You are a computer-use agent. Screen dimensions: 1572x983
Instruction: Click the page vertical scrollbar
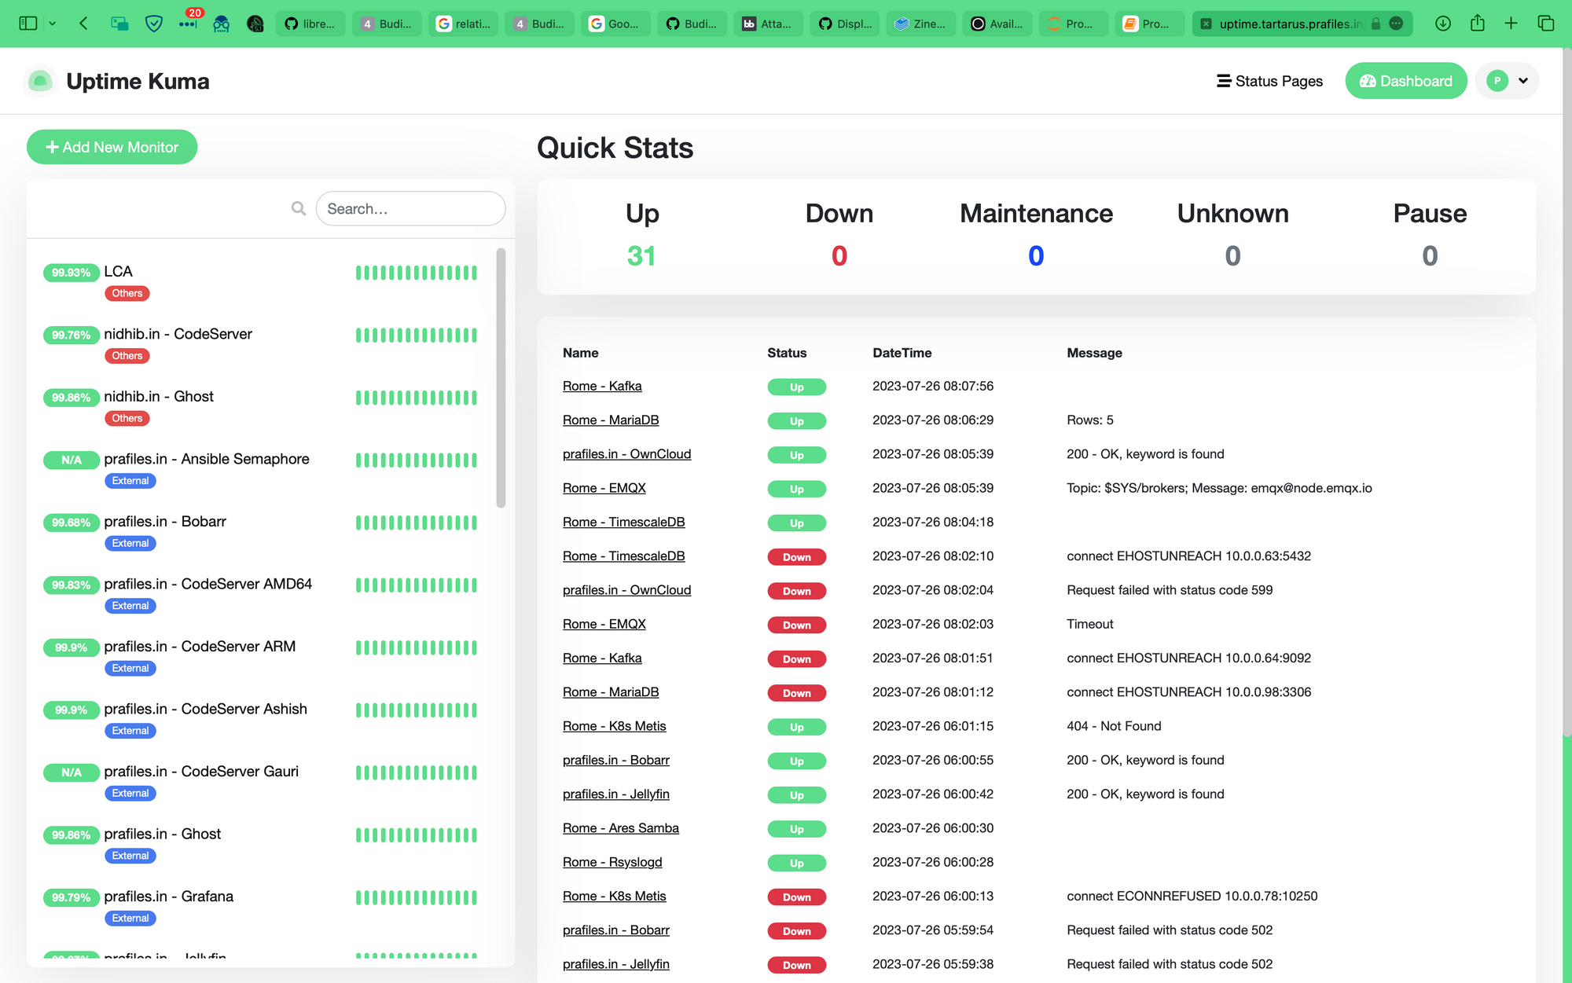pyautogui.click(x=1566, y=393)
